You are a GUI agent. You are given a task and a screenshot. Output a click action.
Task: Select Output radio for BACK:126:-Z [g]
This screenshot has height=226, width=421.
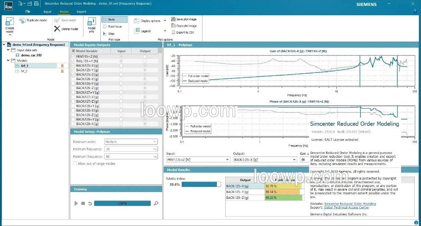(x=145, y=88)
